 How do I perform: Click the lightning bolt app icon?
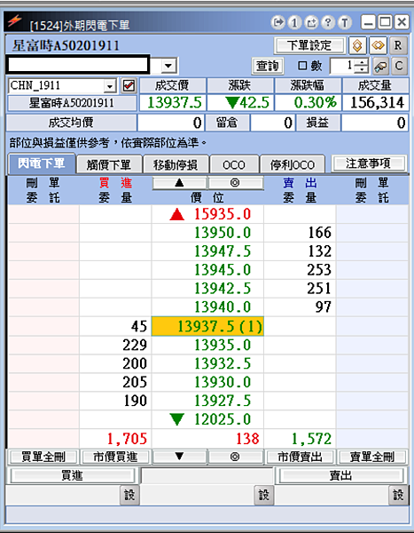tap(14, 21)
